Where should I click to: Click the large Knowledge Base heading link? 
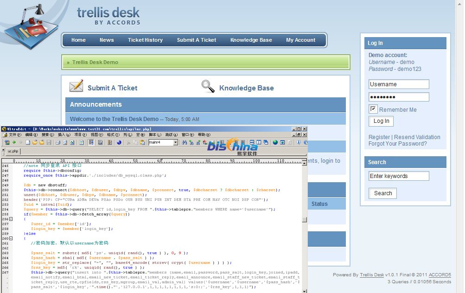(x=247, y=88)
